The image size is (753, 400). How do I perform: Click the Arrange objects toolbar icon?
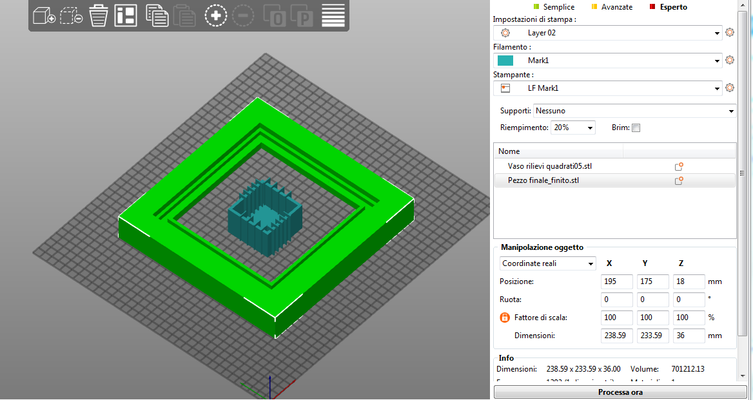[126, 16]
